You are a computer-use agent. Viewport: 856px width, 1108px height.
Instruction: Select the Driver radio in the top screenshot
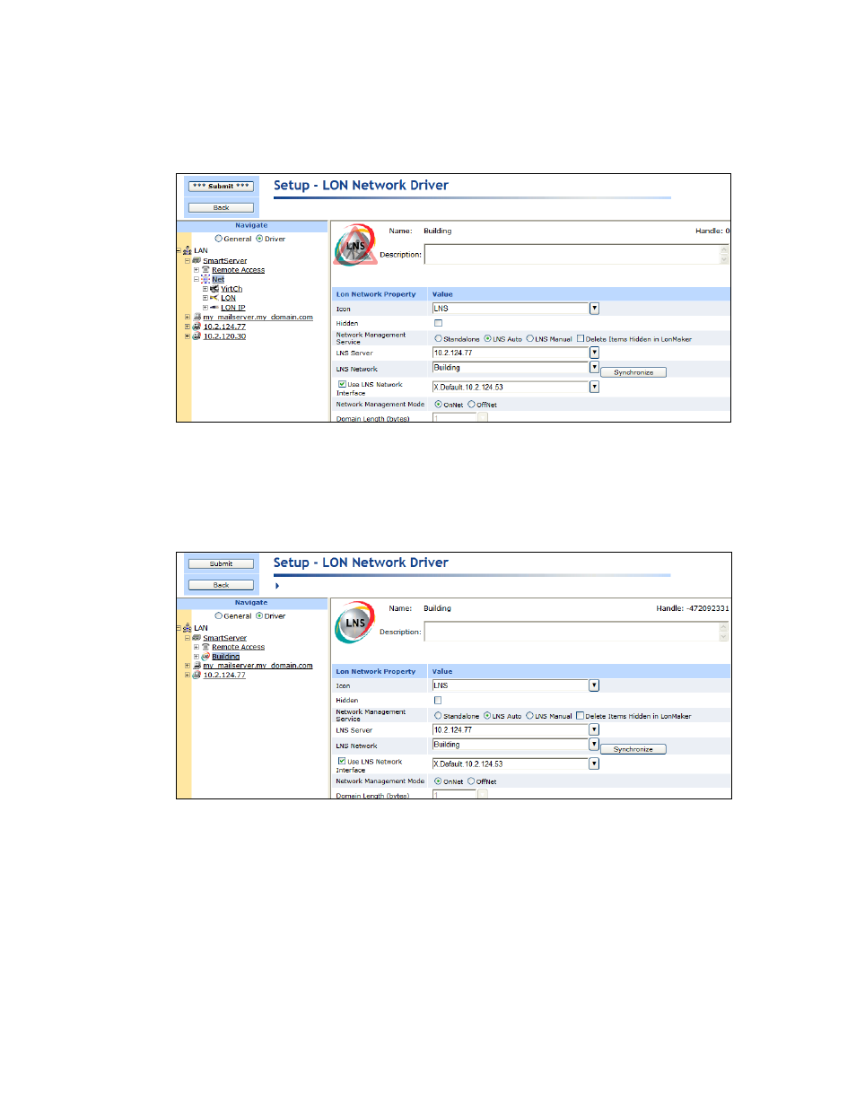[x=259, y=239]
